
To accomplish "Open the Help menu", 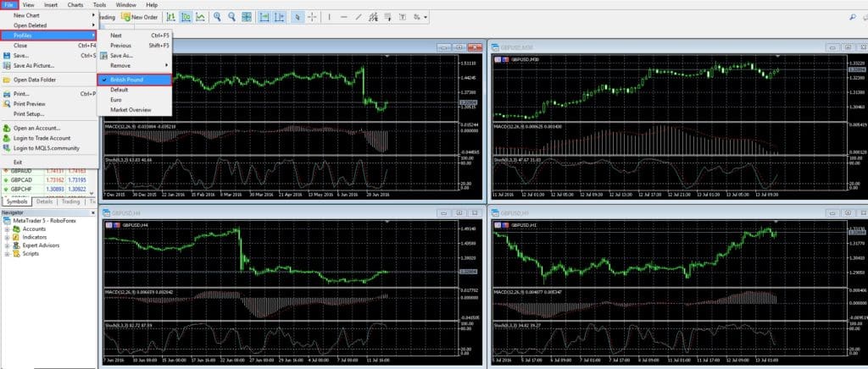I will [152, 4].
